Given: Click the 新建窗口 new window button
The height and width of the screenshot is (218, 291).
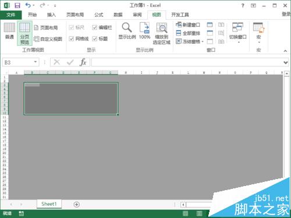Looking at the screenshot, I should 188,25.
